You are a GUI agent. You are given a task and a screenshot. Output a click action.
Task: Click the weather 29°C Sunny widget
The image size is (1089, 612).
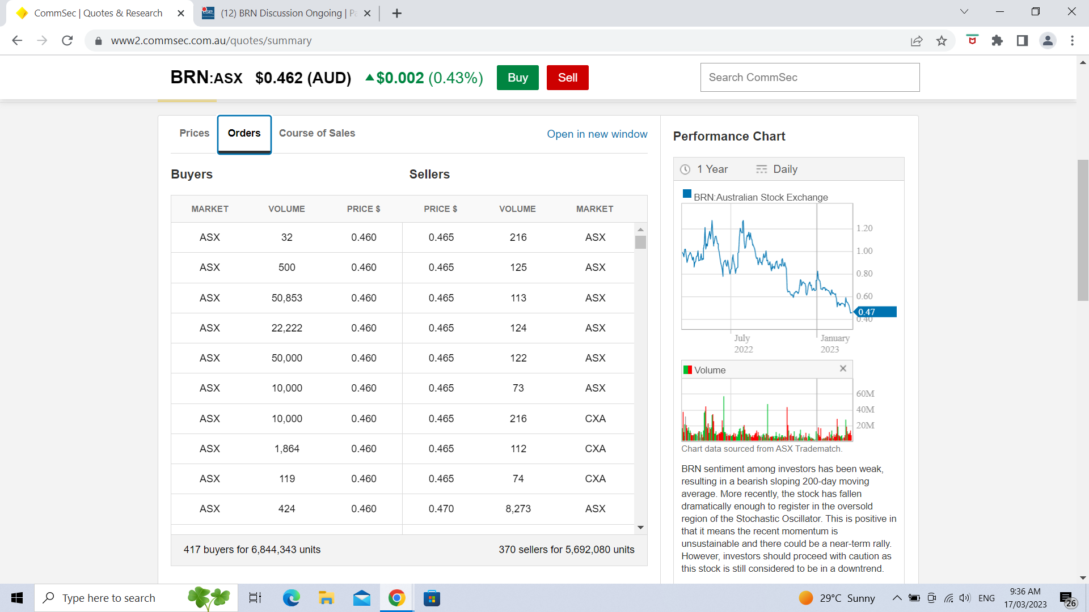click(x=837, y=598)
